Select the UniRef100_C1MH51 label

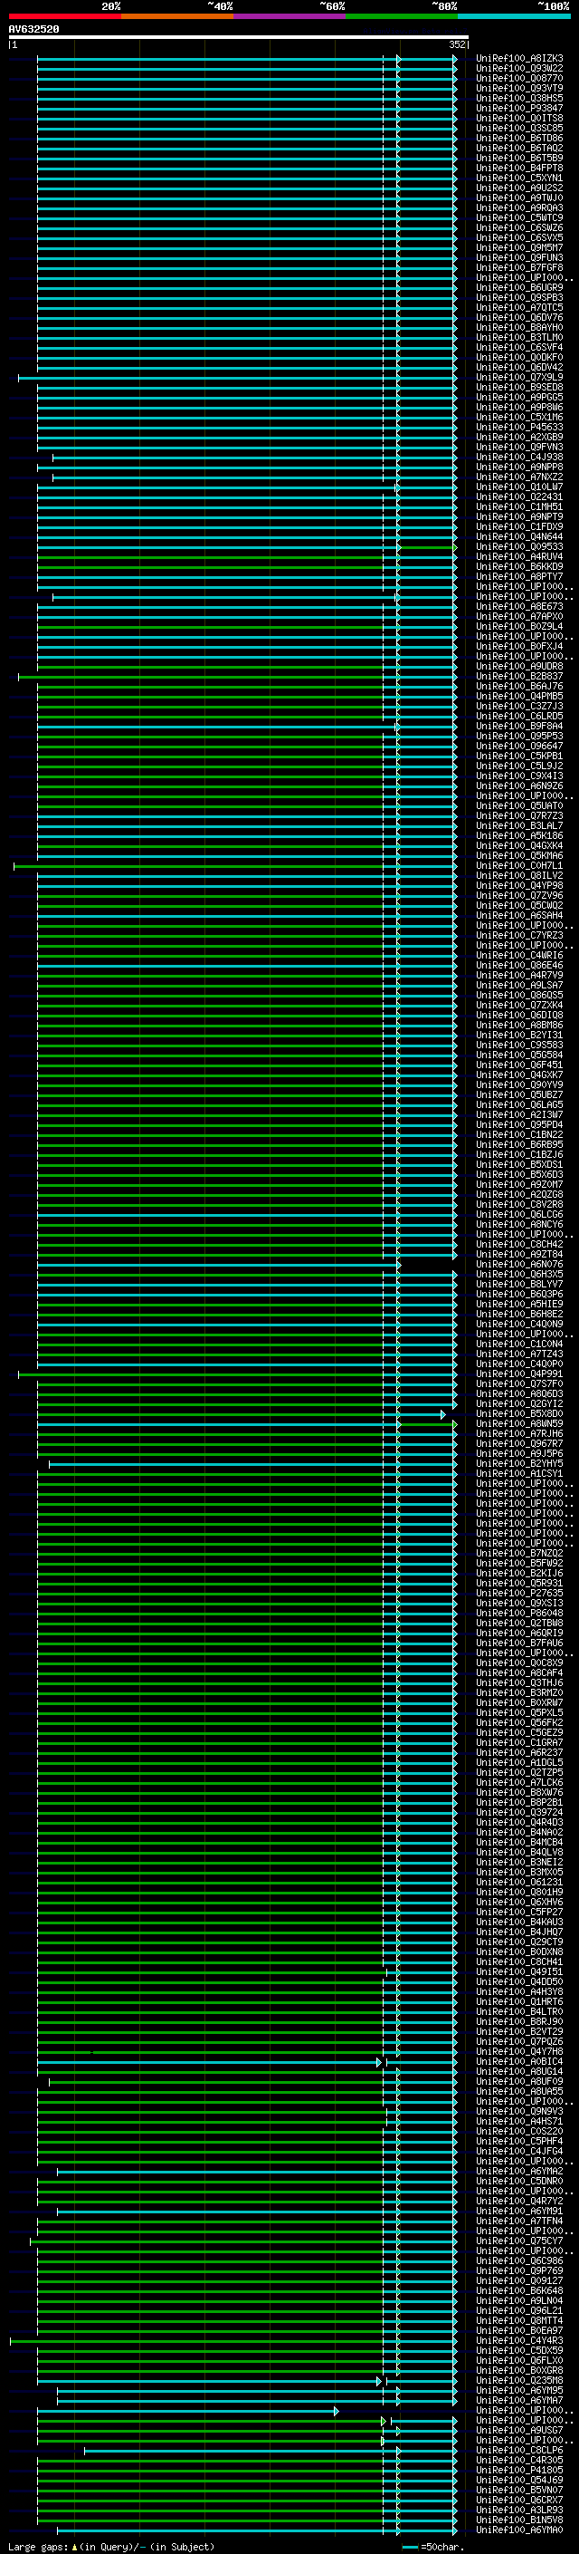pos(519,506)
